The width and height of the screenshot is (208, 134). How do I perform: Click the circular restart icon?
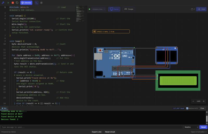17,3
